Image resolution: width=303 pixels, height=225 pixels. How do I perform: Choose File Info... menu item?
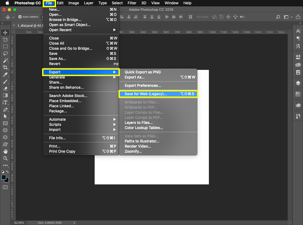[81, 138]
